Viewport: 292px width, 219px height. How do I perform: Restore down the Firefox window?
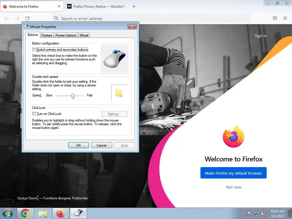(x=277, y=3)
